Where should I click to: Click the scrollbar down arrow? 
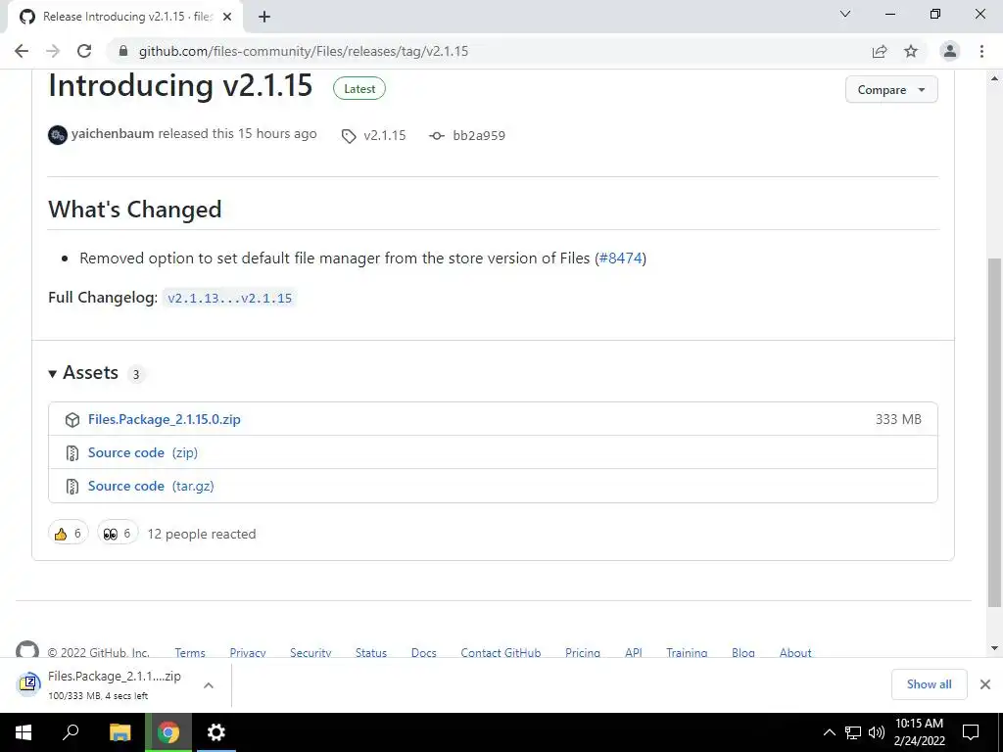coord(994,648)
